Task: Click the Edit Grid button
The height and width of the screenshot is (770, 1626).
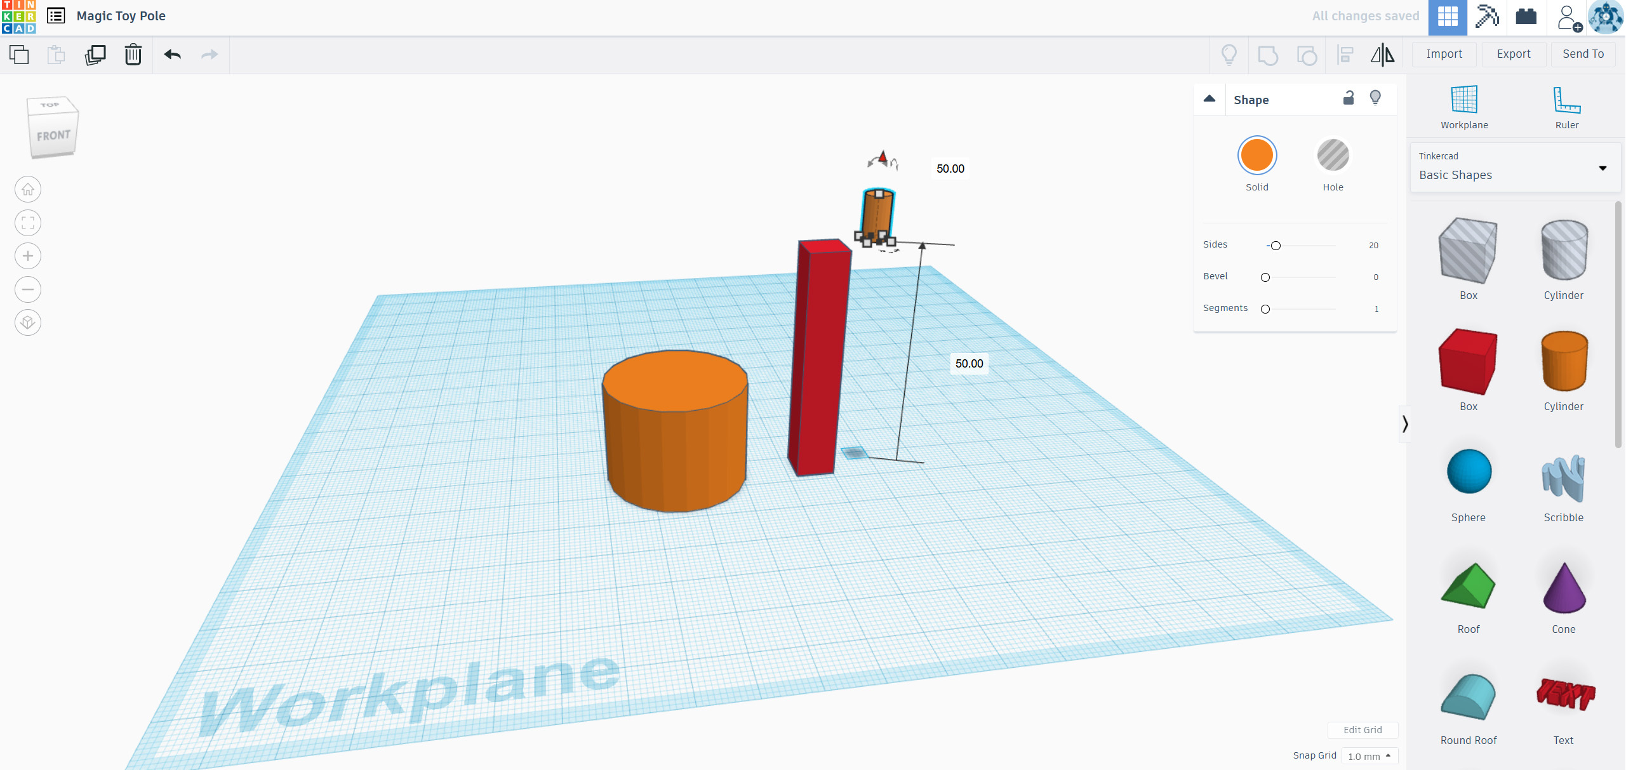Action: point(1362,730)
